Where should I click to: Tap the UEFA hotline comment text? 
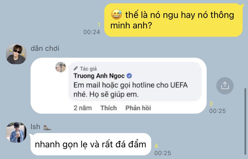point(131,90)
